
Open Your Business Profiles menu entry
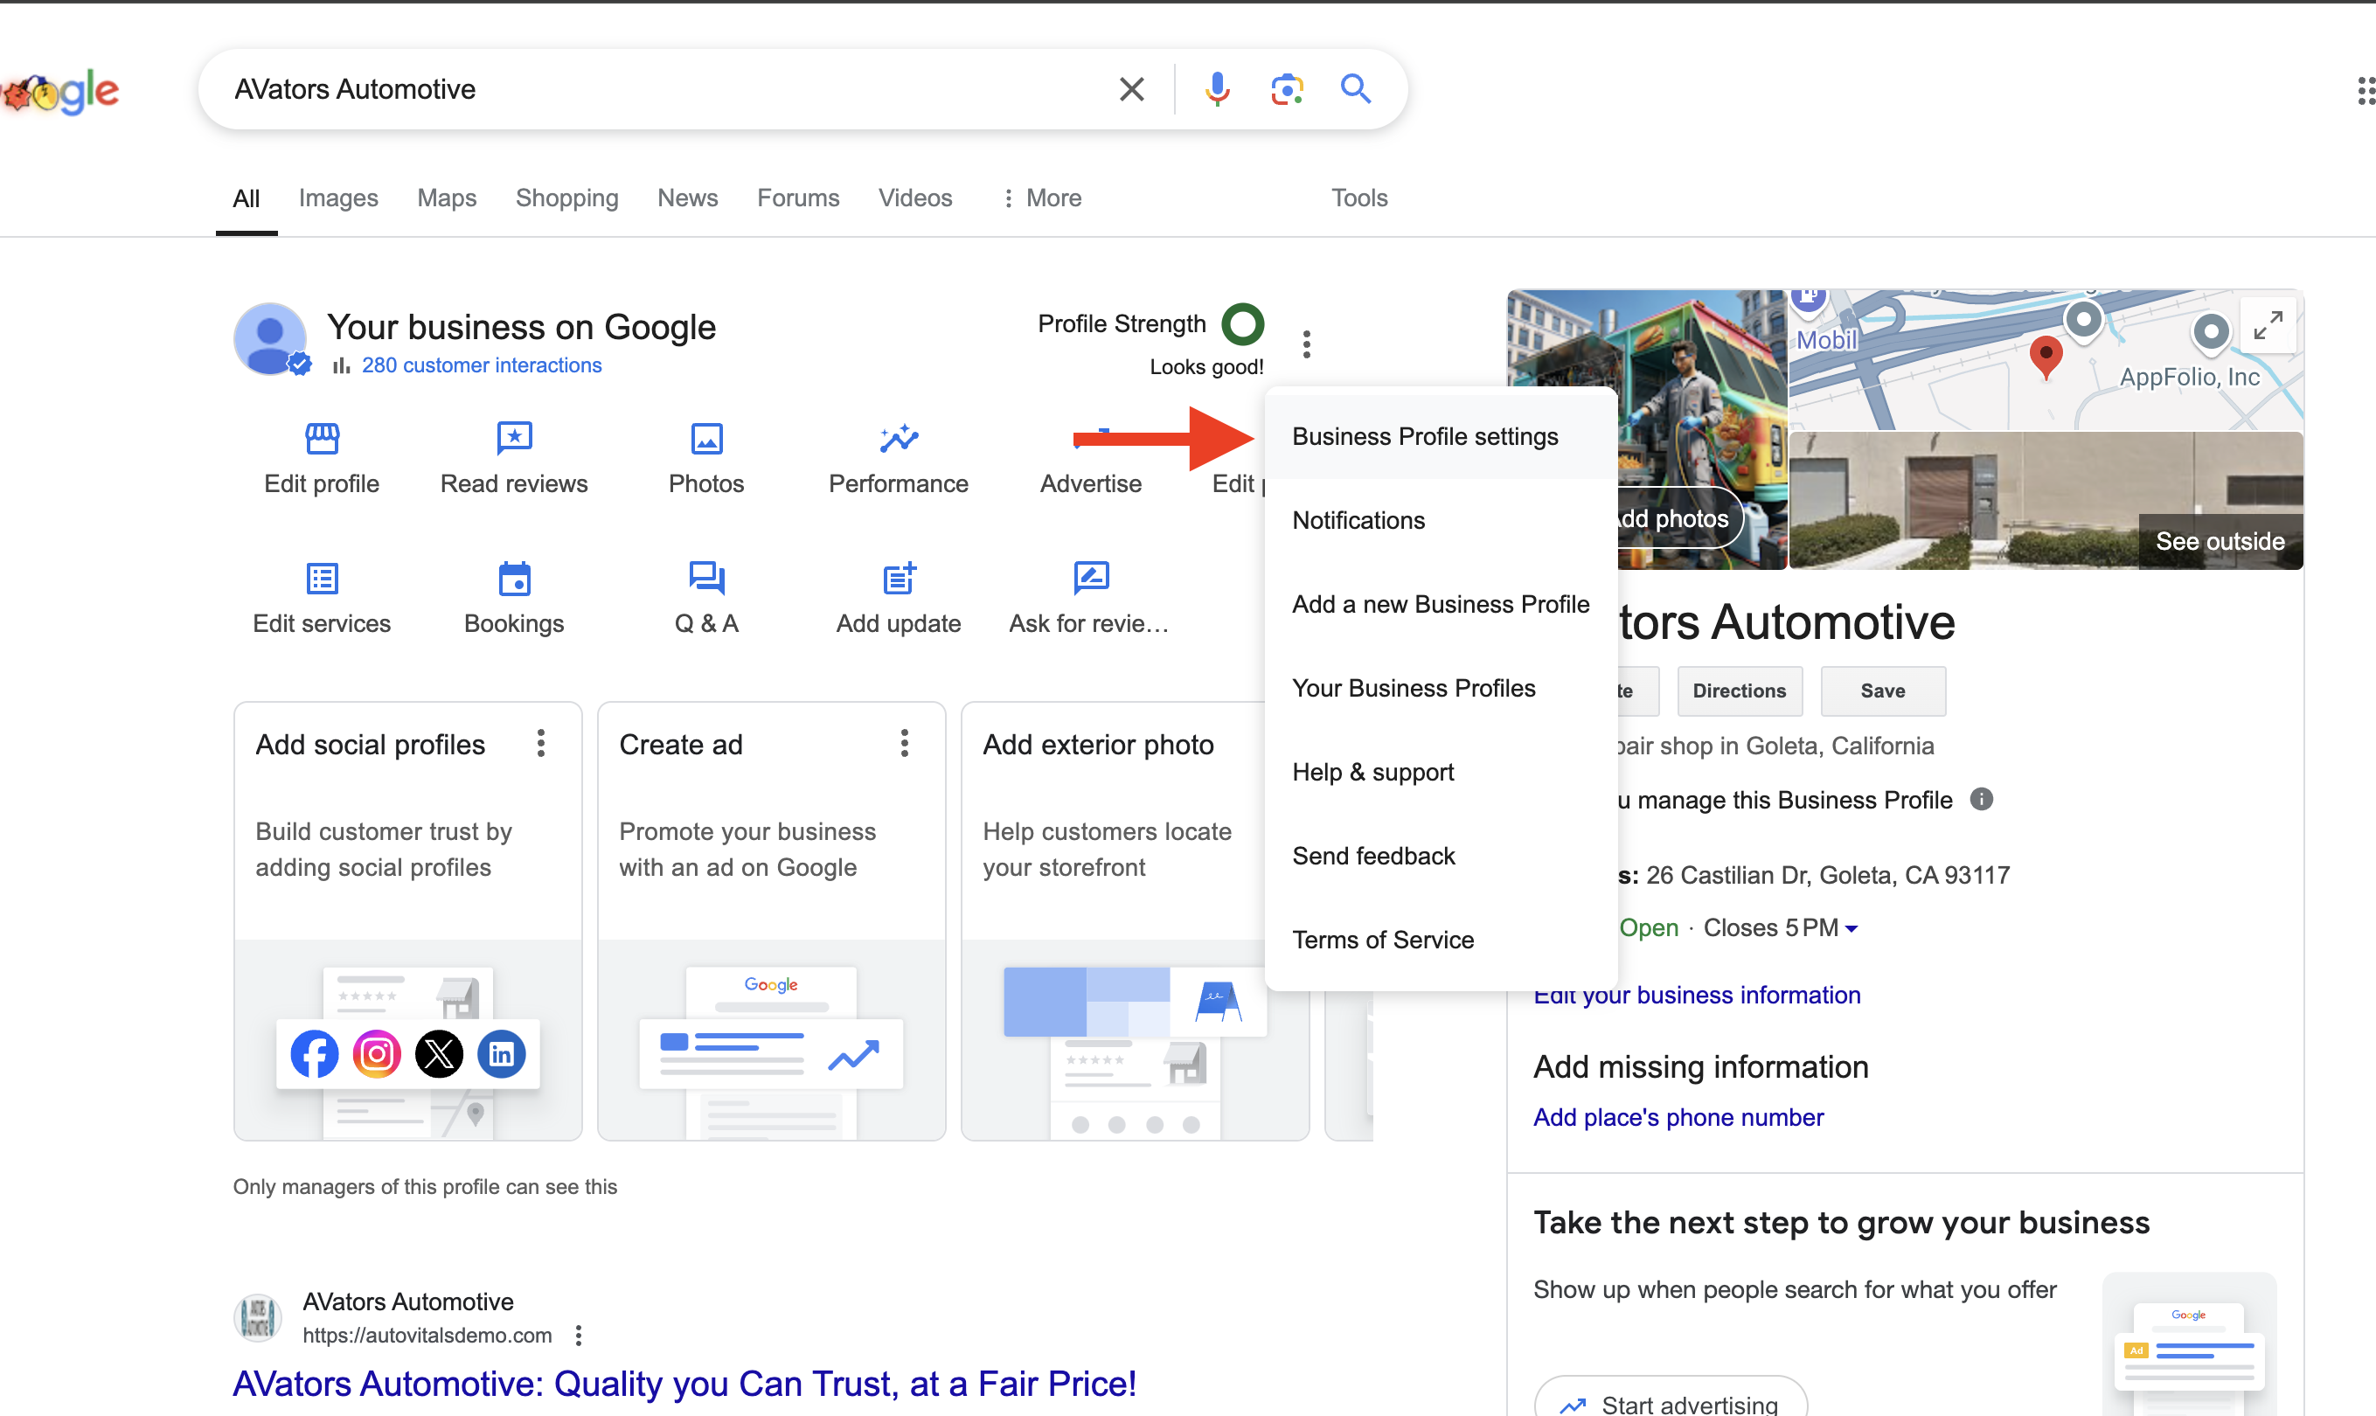1441,688
